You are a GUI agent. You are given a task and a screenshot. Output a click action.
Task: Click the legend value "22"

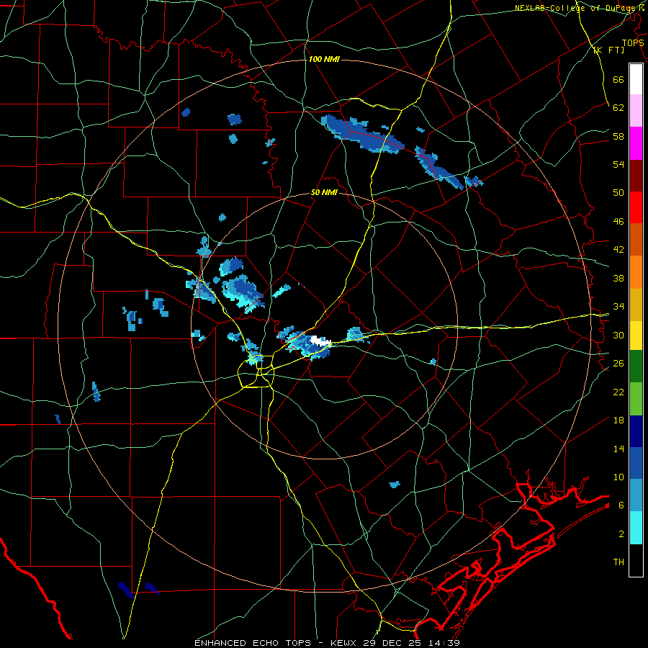[618, 392]
